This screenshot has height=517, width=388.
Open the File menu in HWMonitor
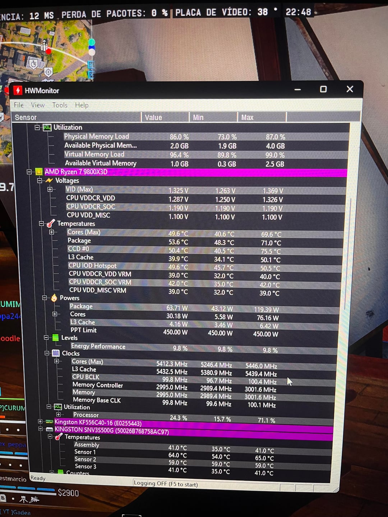coord(19,105)
